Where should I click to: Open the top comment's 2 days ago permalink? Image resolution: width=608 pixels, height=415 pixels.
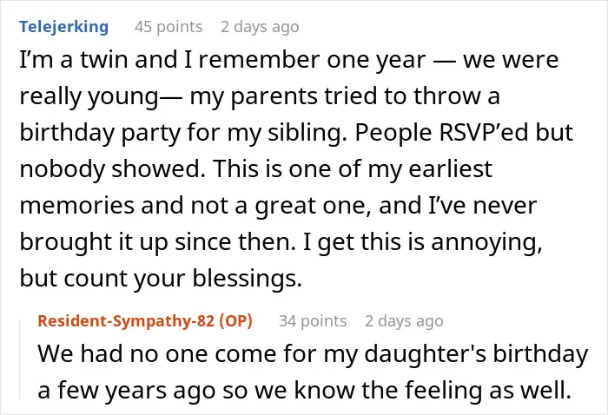pyautogui.click(x=260, y=27)
